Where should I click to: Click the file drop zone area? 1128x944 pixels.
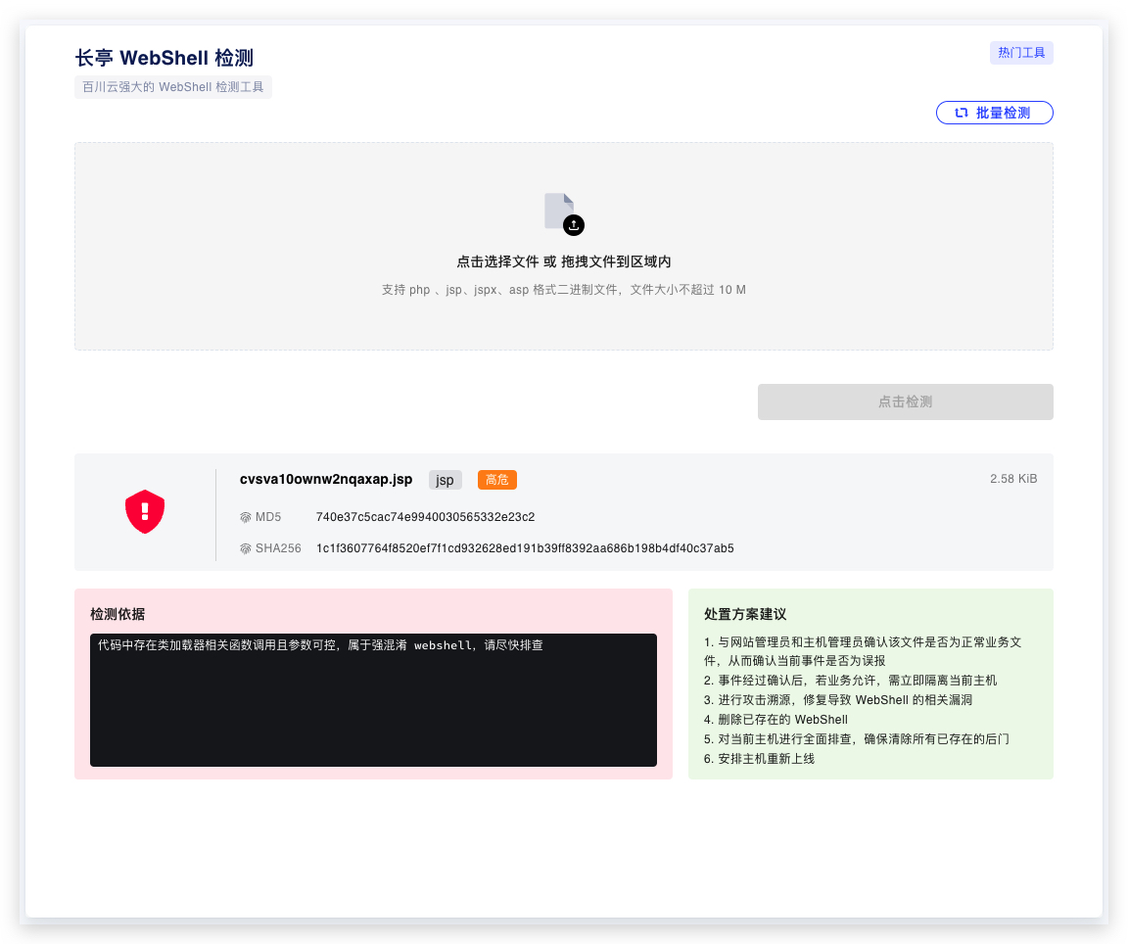coord(564,246)
